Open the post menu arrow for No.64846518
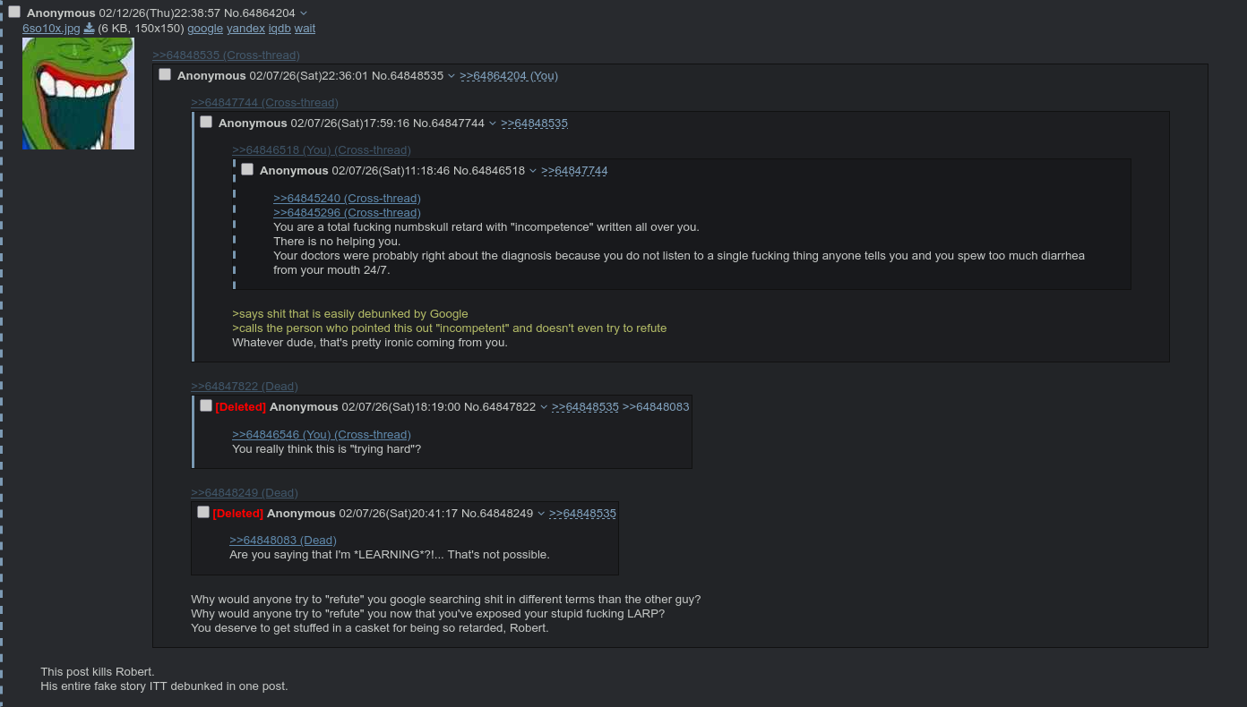 [533, 171]
